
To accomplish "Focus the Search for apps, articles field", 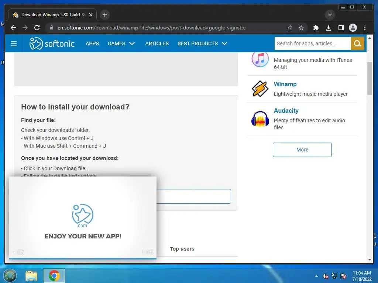I will pos(312,43).
